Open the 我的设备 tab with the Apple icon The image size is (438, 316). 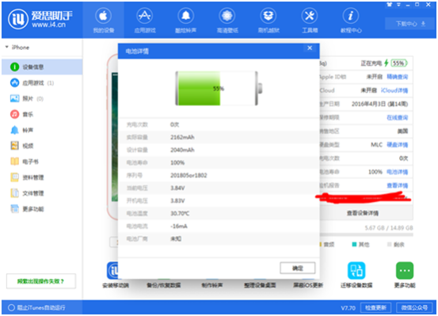[x=103, y=20]
